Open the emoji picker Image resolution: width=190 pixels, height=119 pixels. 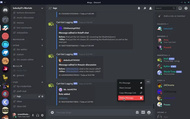point(149,112)
